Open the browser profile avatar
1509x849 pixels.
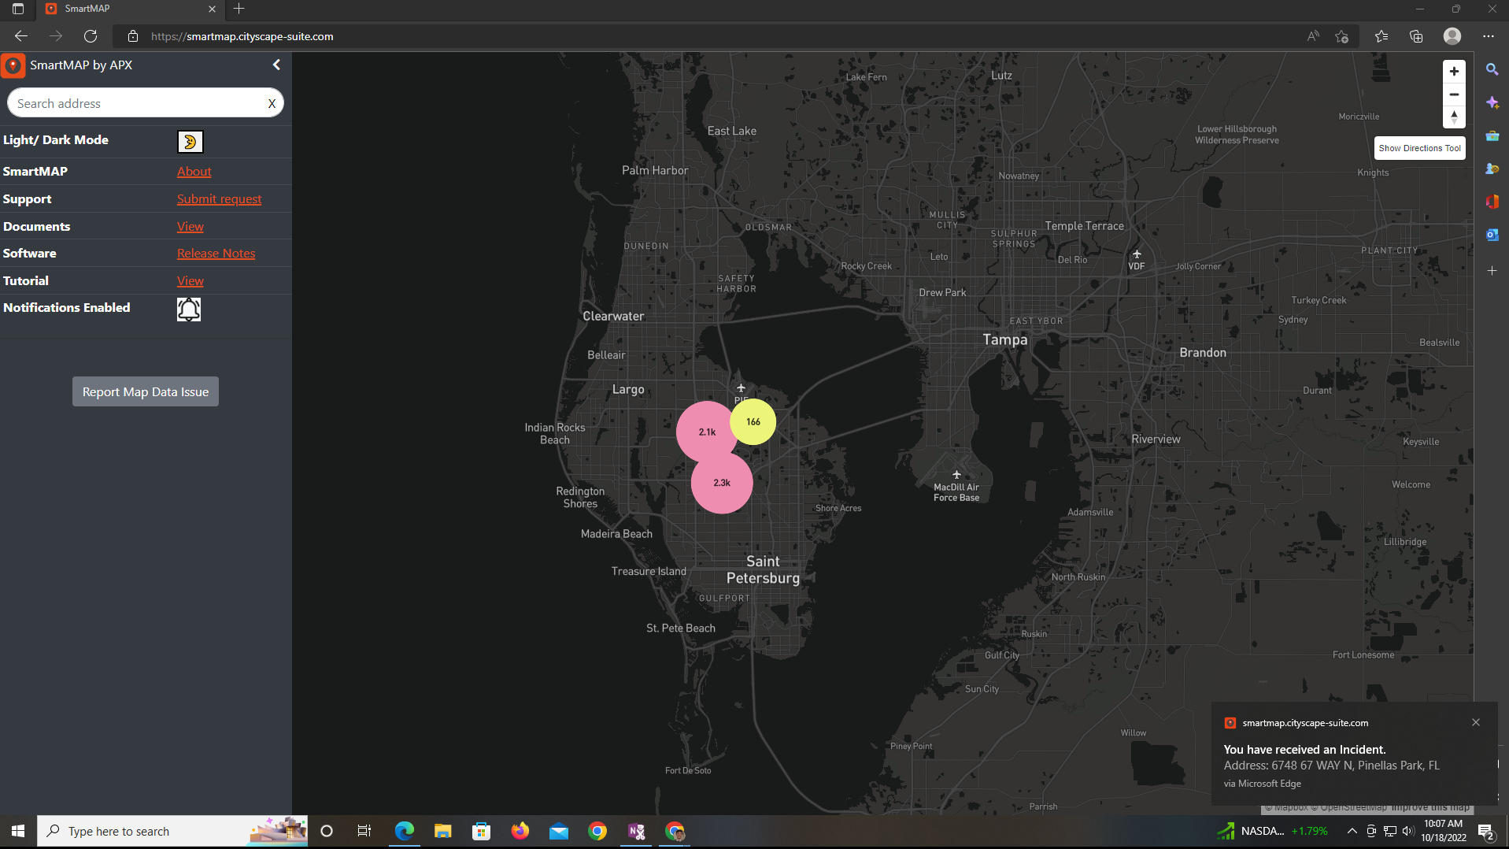(x=1452, y=36)
